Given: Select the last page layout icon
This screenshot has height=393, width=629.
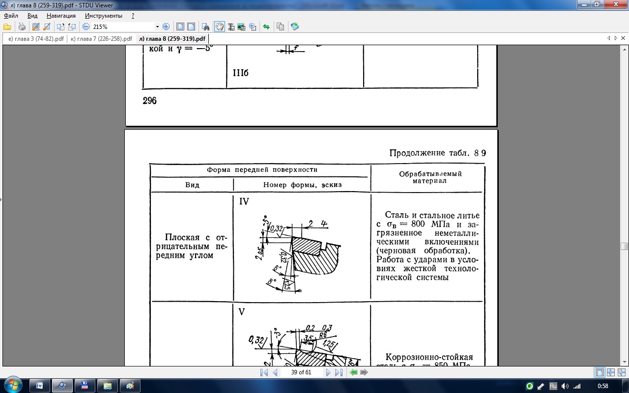Looking at the screenshot, I should 621,372.
